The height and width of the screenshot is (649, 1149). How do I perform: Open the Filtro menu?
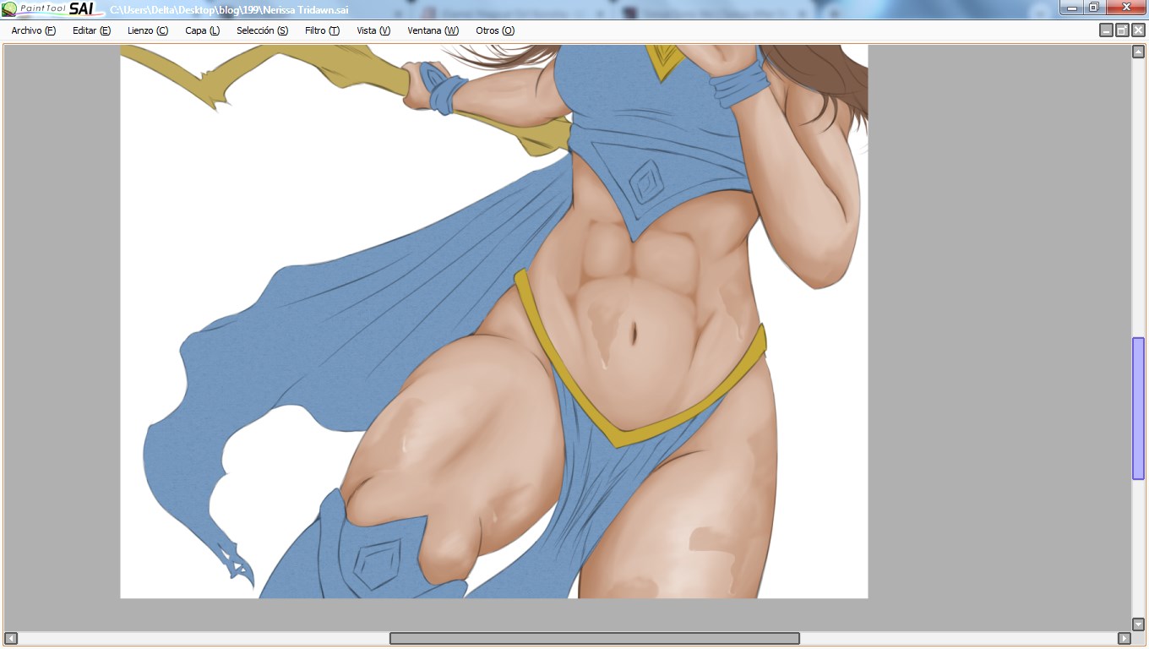[x=322, y=30]
